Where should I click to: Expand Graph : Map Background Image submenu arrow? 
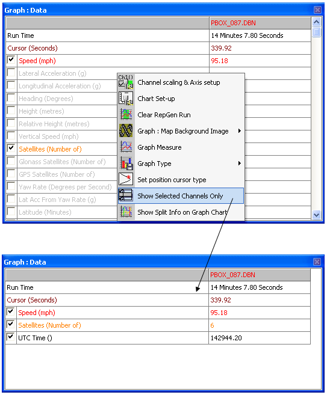239,130
